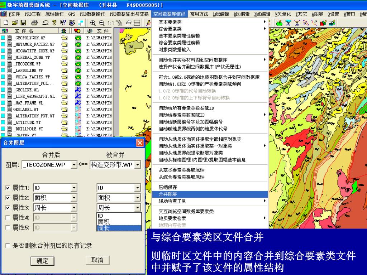Click the 确定 button
The height and width of the screenshot is (275, 367).
(x=42, y=261)
